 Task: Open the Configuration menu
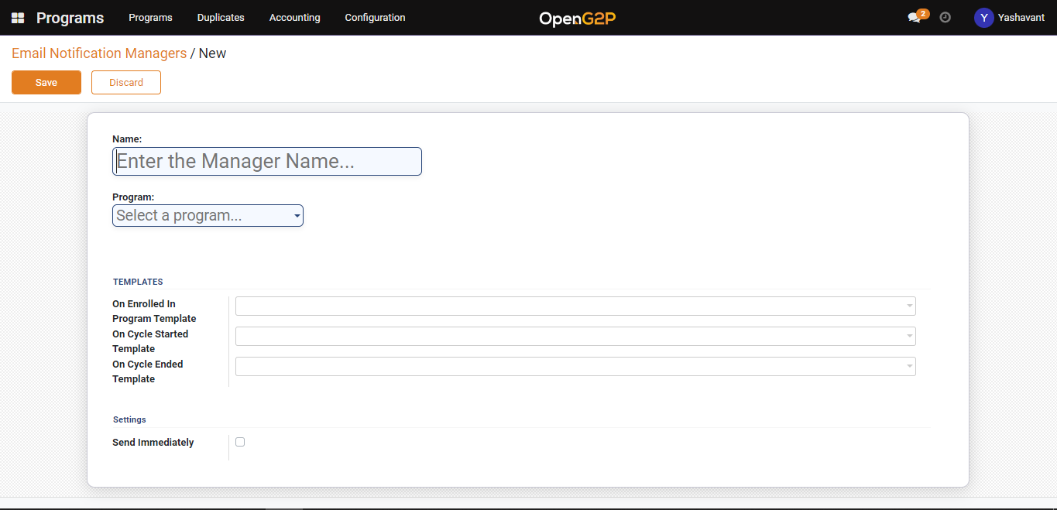(375, 18)
